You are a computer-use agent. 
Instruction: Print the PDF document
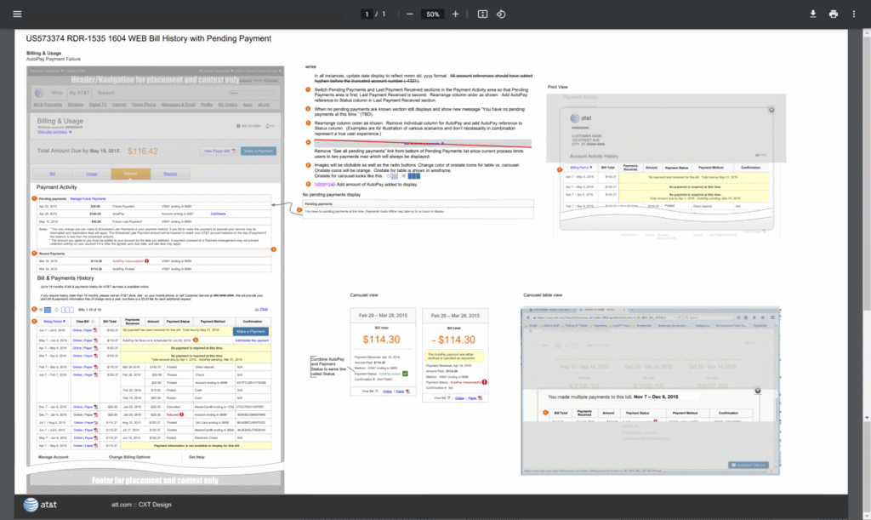[834, 14]
